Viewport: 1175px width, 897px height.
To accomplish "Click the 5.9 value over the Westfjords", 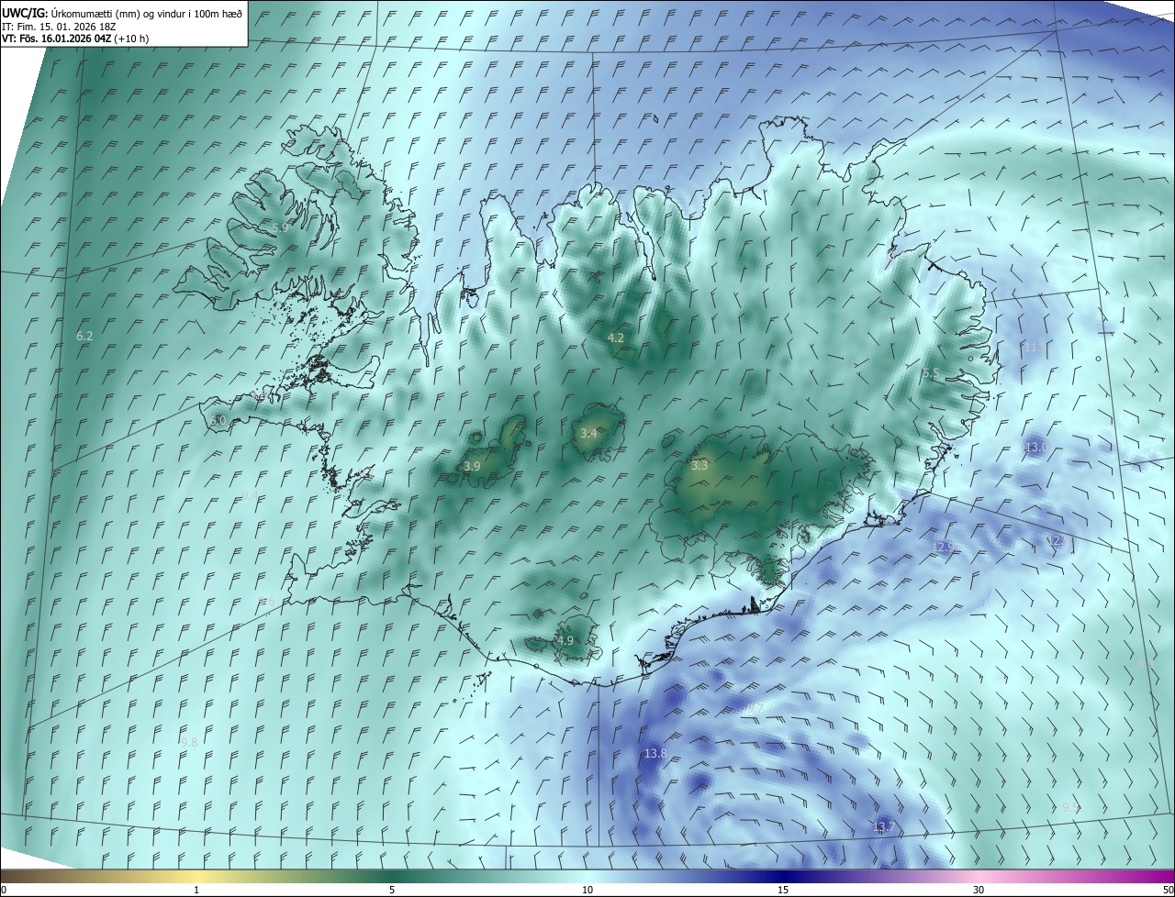I will point(280,227).
